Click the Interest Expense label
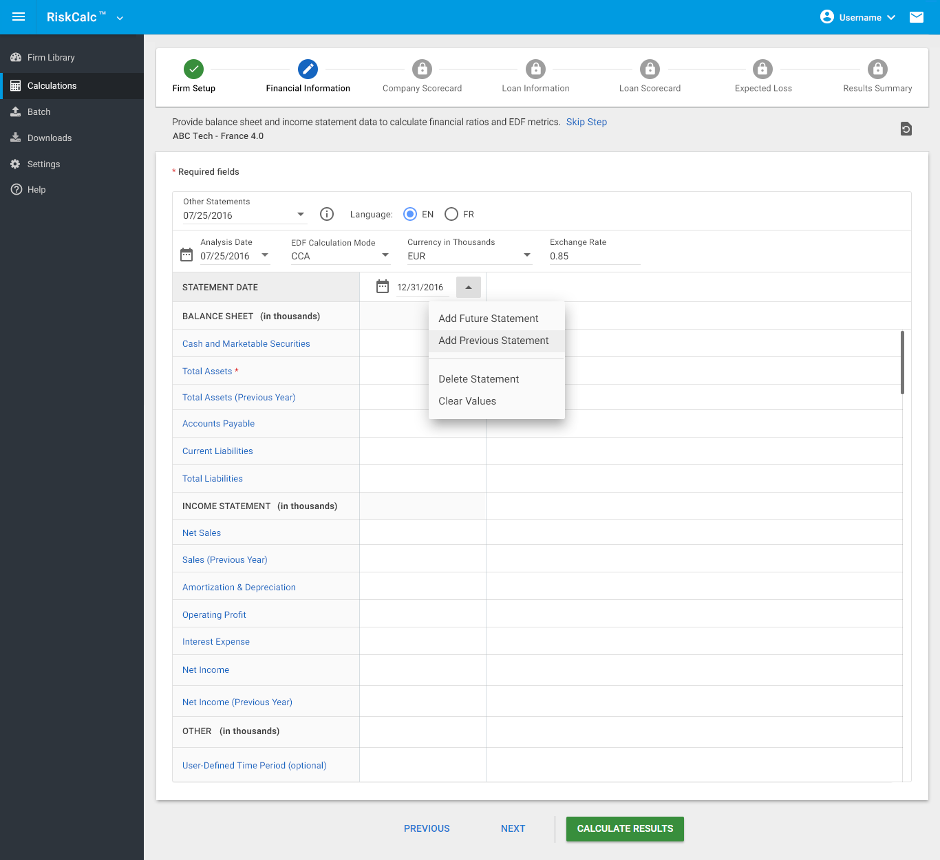The image size is (940, 860). (216, 641)
